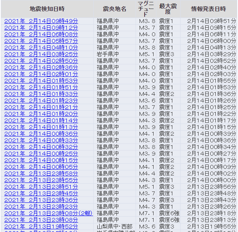Open the 2021年2月14日09時49分 earthquake entry

coord(41,21)
